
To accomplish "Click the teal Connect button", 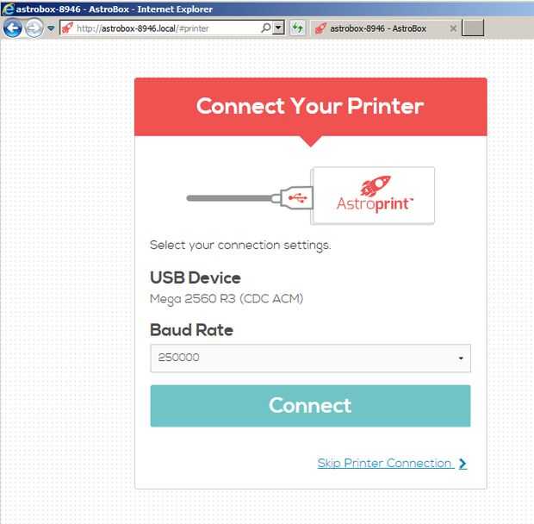I will pyautogui.click(x=310, y=406).
